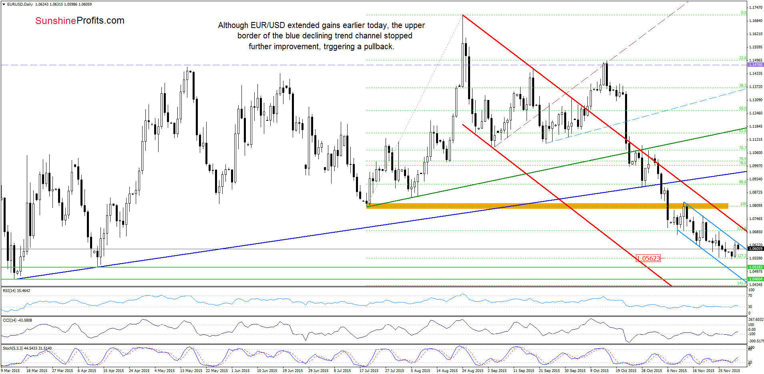This screenshot has height=374, width=764.
Task: Click the 9 Mar 2015 date label
Action: [x=10, y=371]
